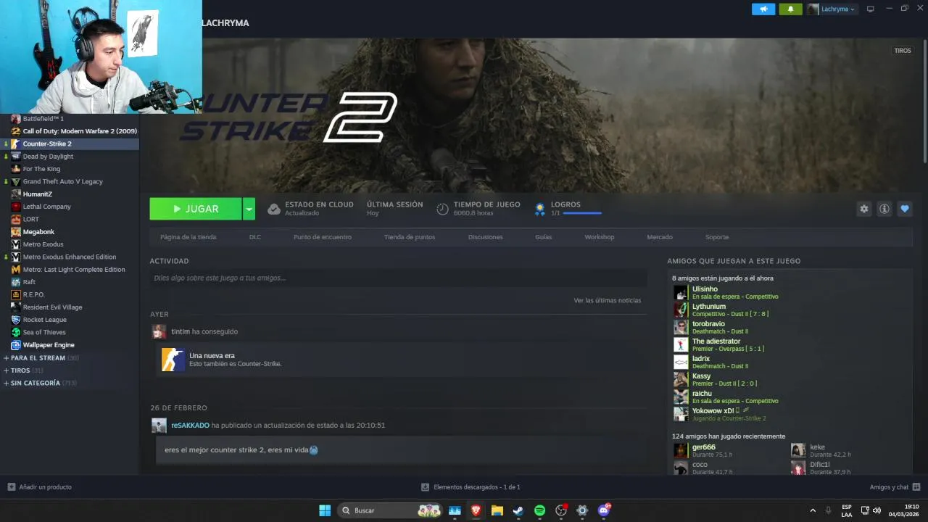This screenshot has width=928, height=522.
Task: Click the Raft game icon
Action: point(16,282)
